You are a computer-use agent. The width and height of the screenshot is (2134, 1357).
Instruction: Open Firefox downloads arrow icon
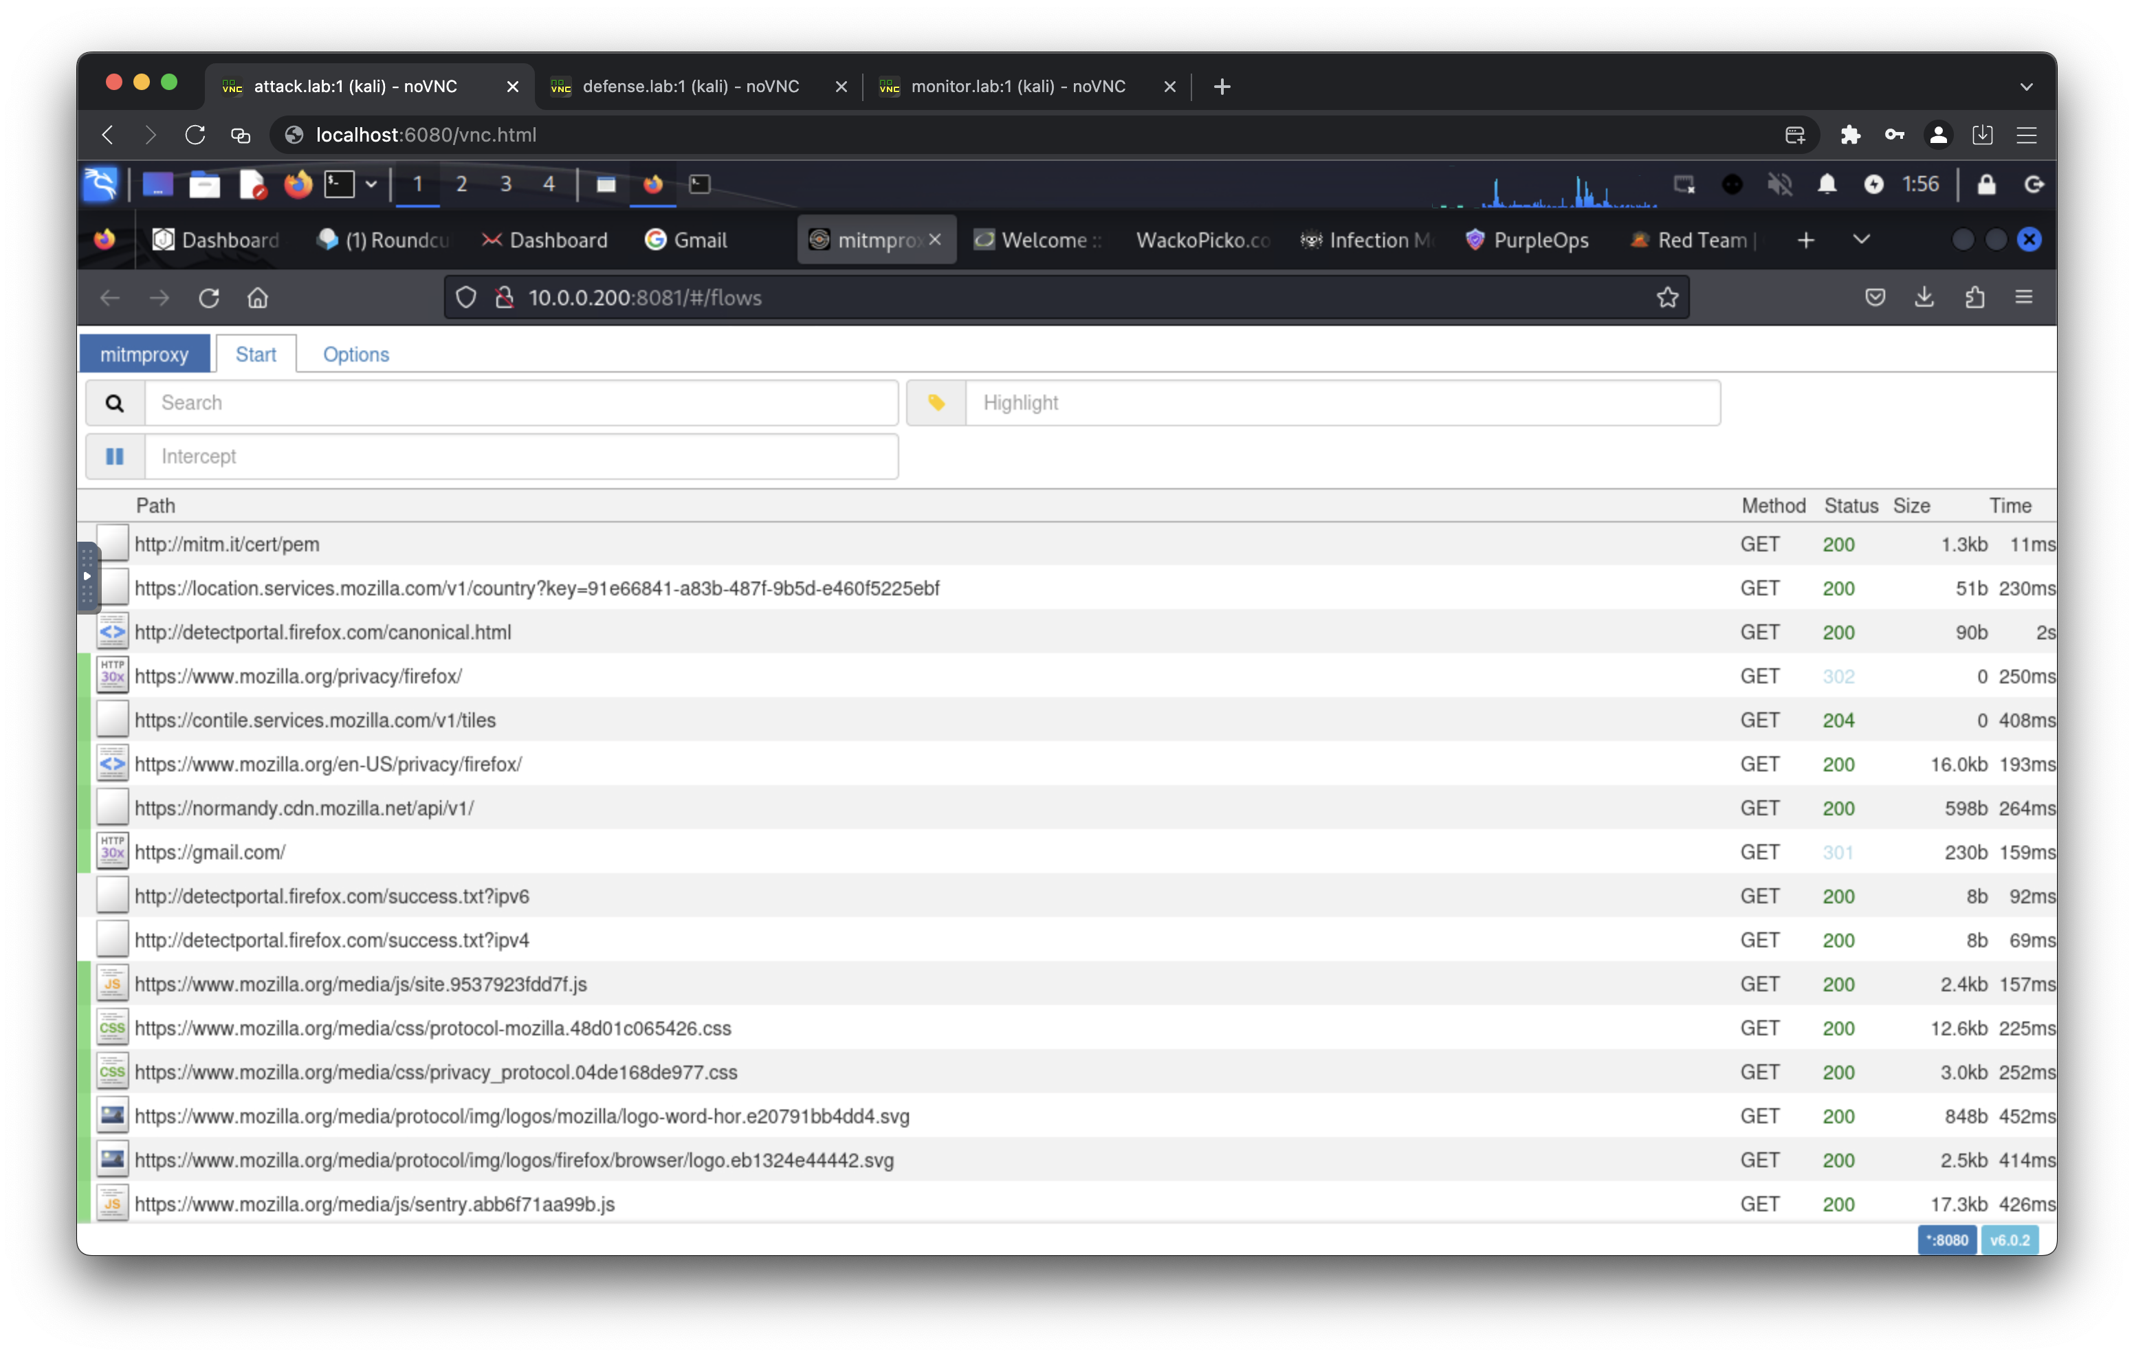[x=1924, y=298]
